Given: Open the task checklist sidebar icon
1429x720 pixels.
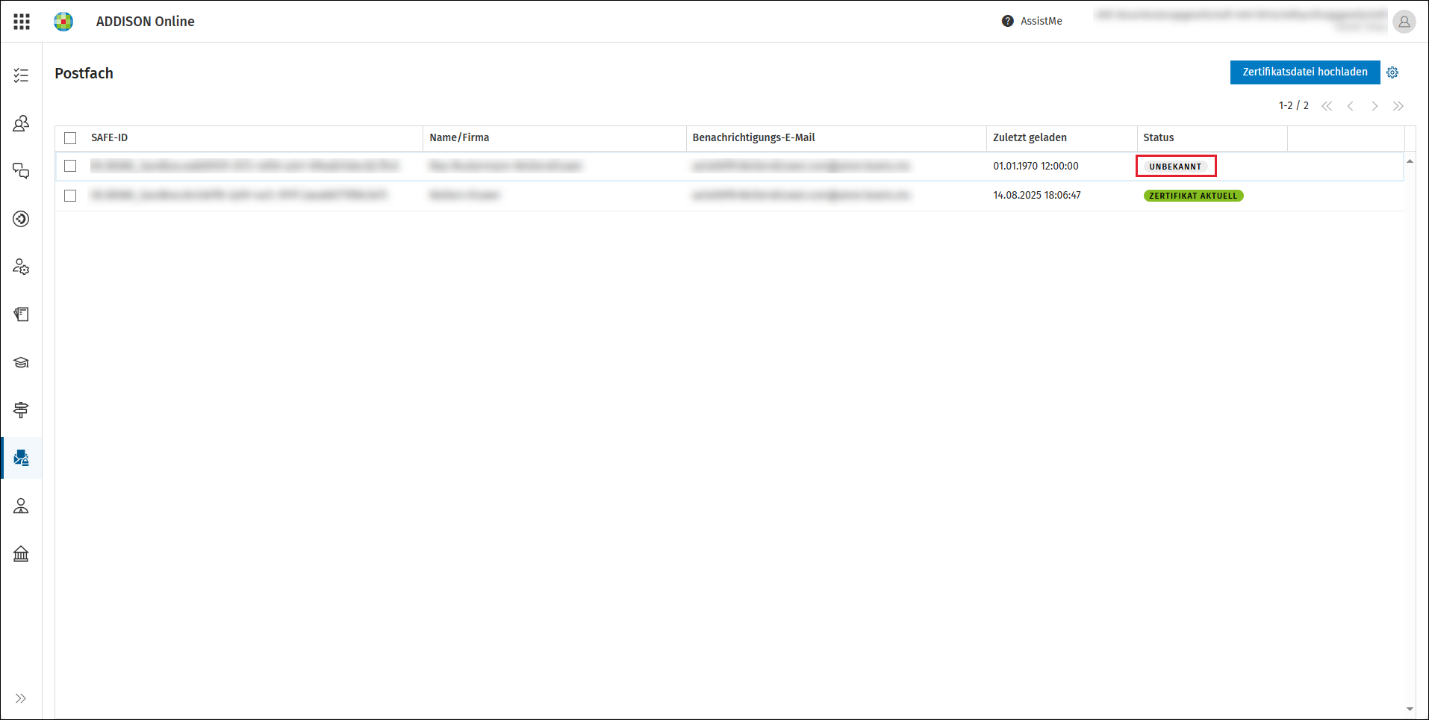Looking at the screenshot, I should [21, 75].
